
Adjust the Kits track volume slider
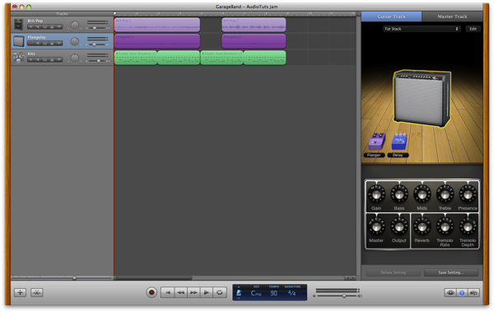[x=99, y=61]
